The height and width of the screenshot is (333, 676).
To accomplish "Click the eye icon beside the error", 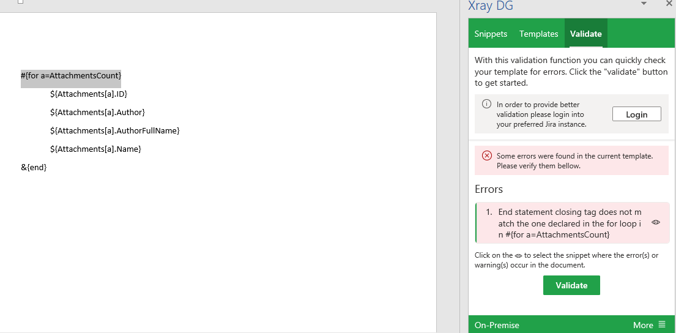I will (x=656, y=222).
